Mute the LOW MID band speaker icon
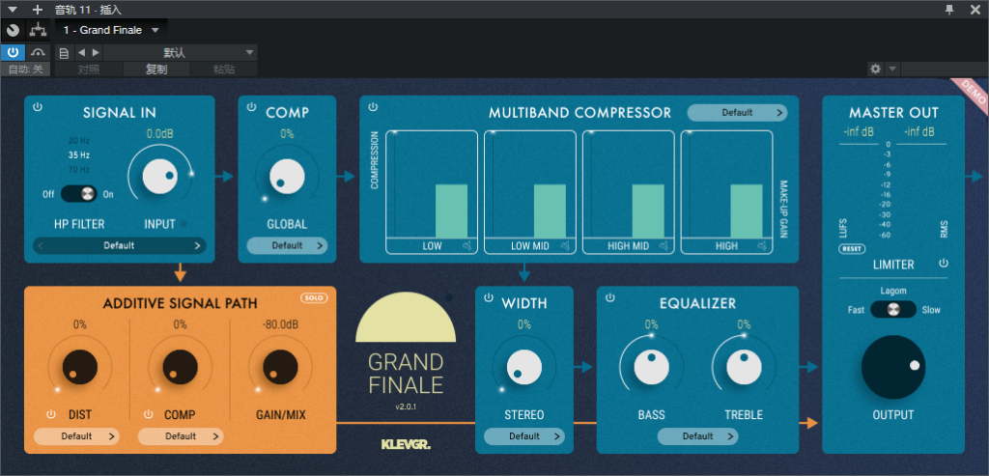 [565, 246]
